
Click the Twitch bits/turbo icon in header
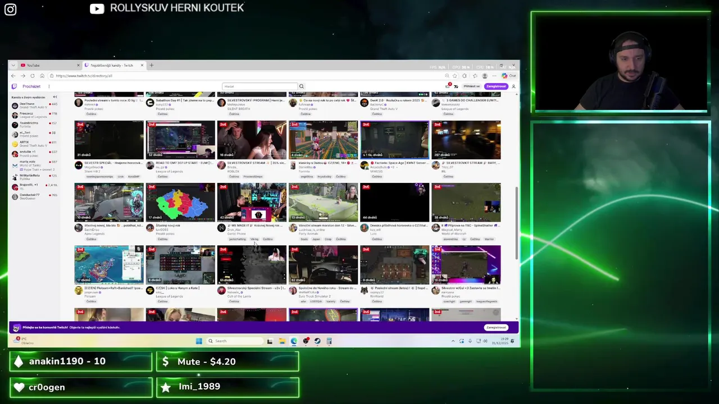[x=456, y=86]
